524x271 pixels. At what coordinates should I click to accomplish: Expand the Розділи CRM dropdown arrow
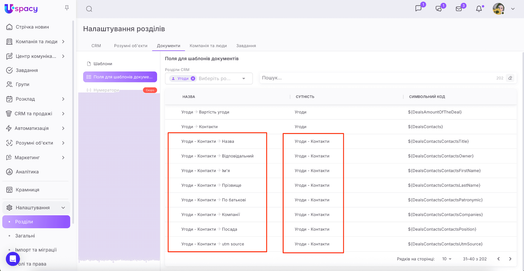[x=244, y=79]
